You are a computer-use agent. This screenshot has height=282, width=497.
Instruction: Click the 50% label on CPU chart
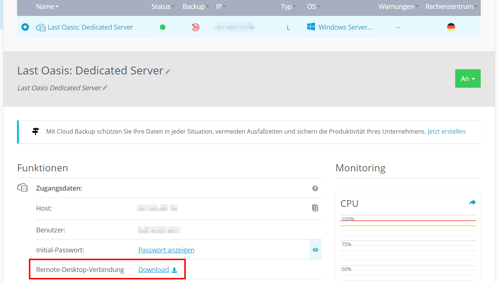tap(346, 269)
